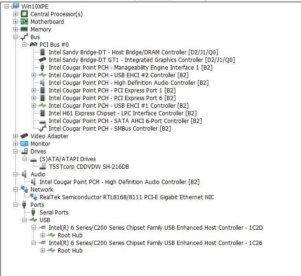Expand the Central Processor(s) node
The height and width of the screenshot is (276, 301).
click(16, 14)
